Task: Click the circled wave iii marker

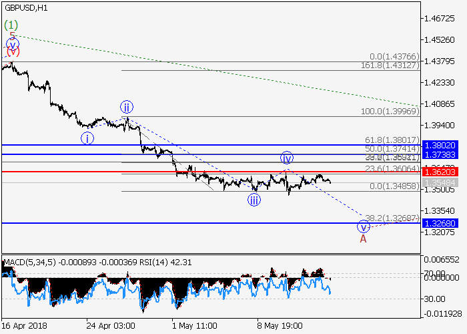Action: pos(254,199)
